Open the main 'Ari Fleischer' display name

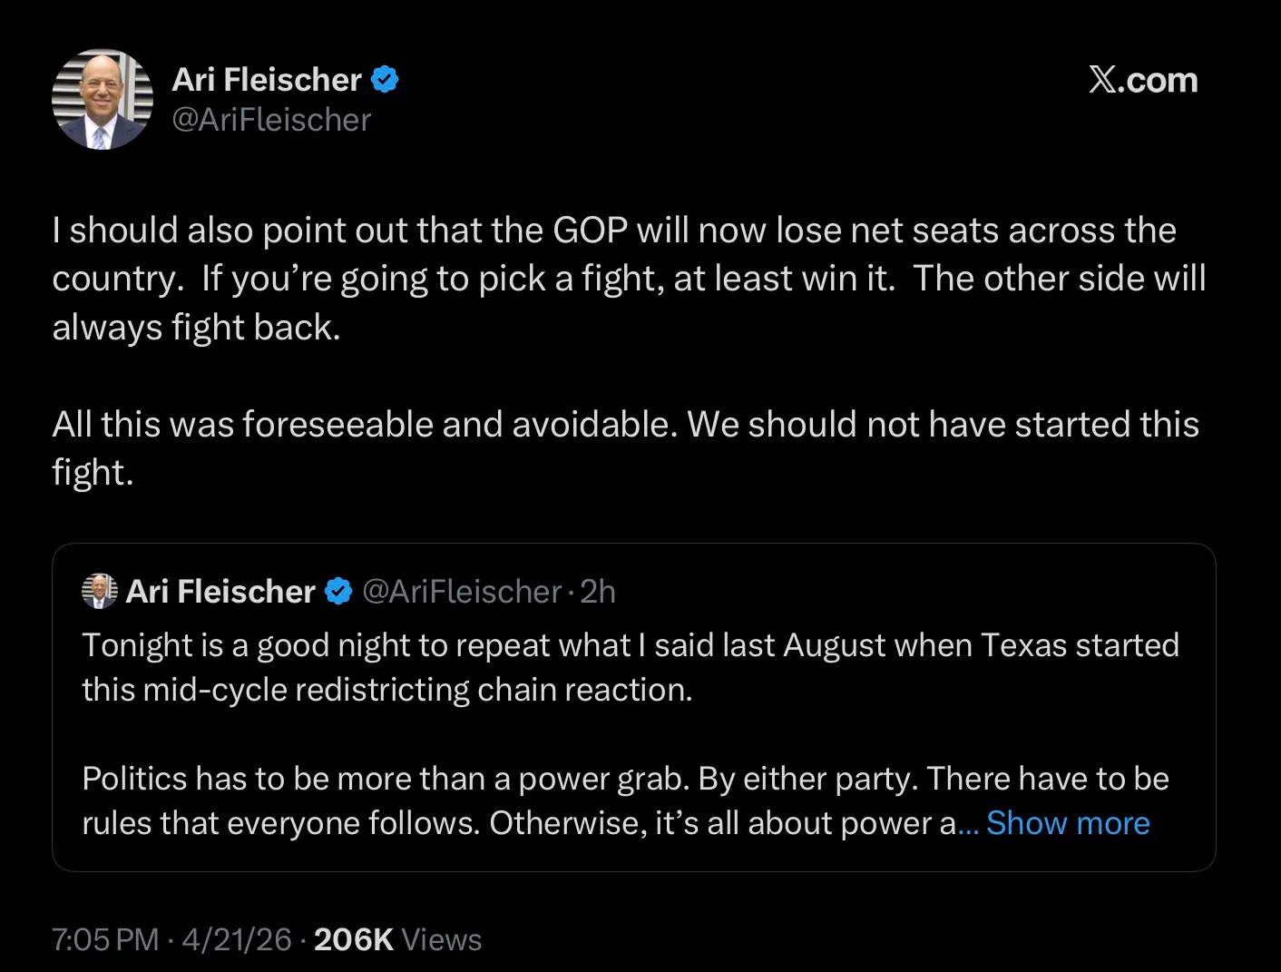click(267, 80)
